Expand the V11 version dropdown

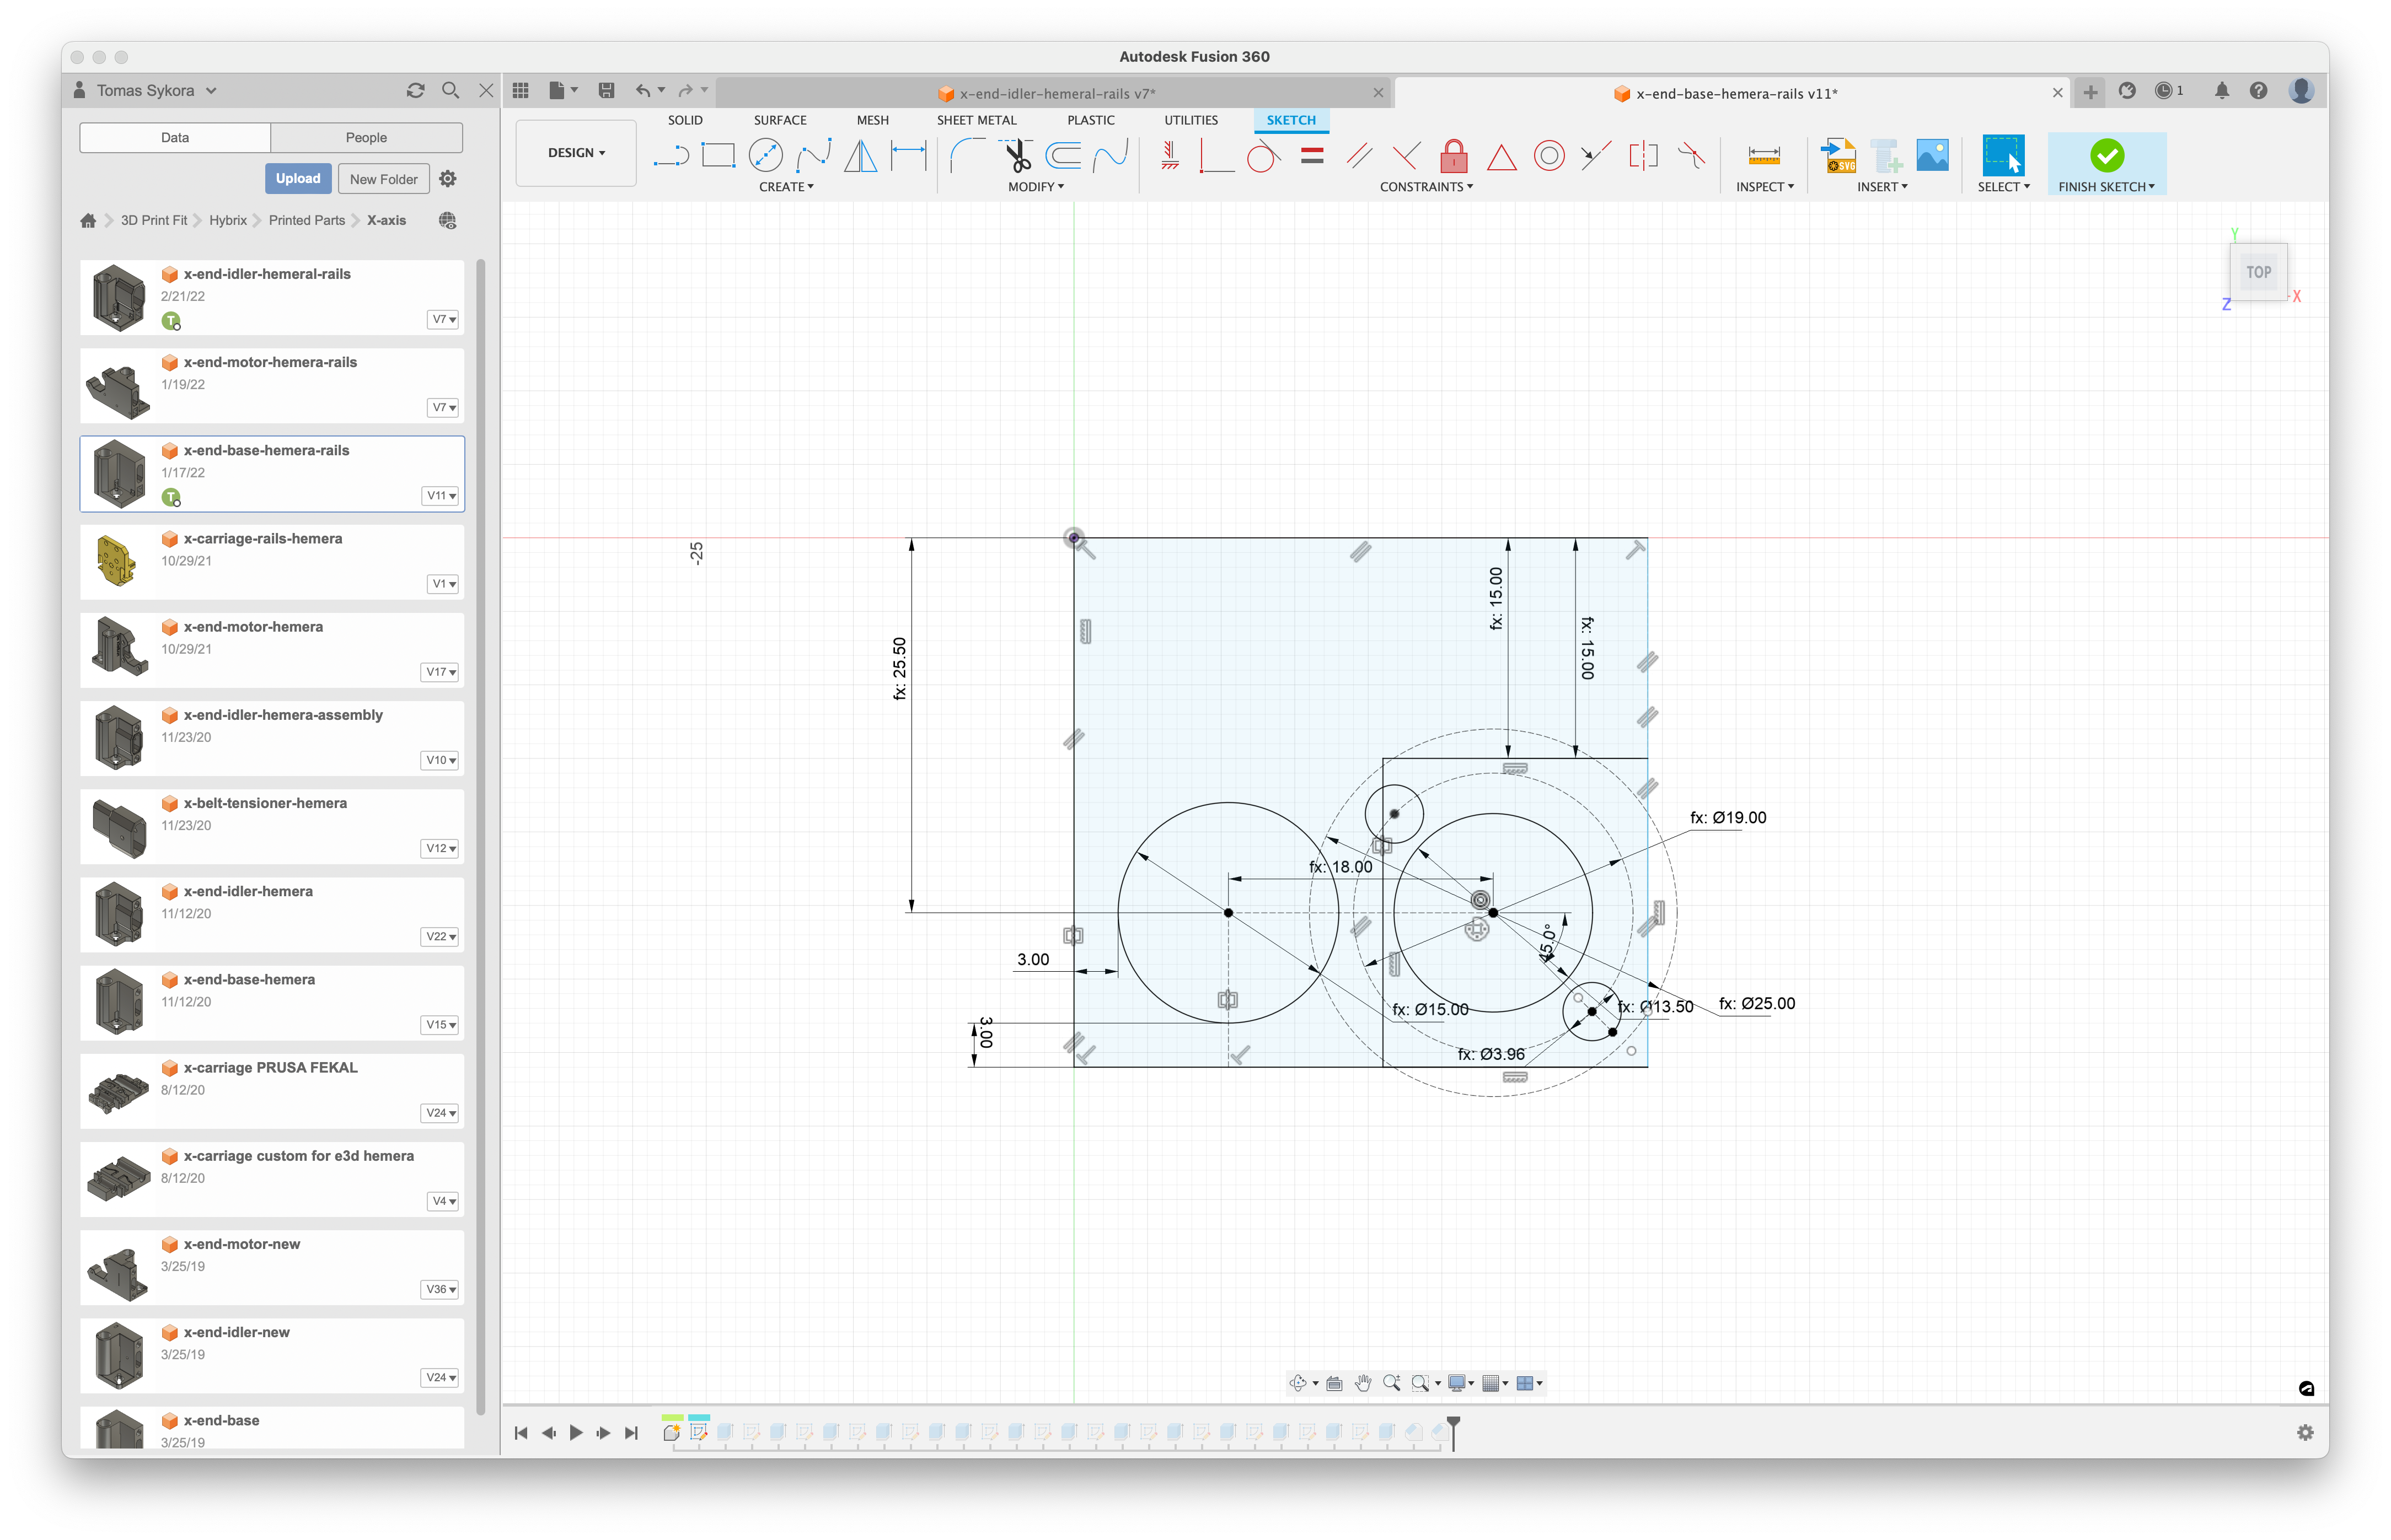pyautogui.click(x=441, y=496)
